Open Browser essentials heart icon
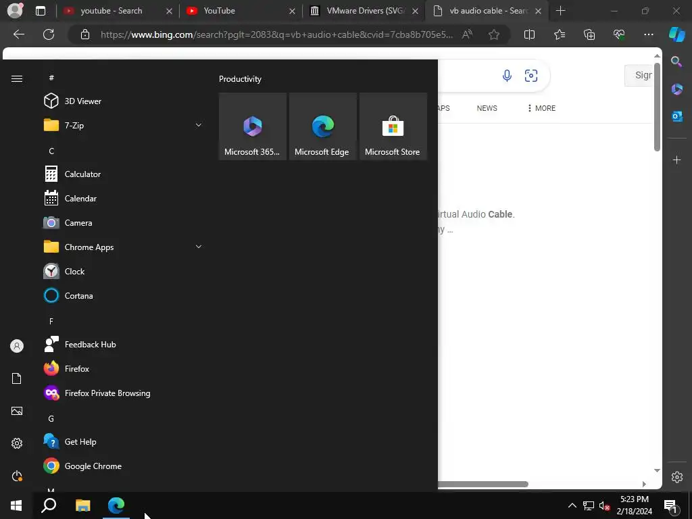Image resolution: width=692 pixels, height=519 pixels. (x=619, y=34)
